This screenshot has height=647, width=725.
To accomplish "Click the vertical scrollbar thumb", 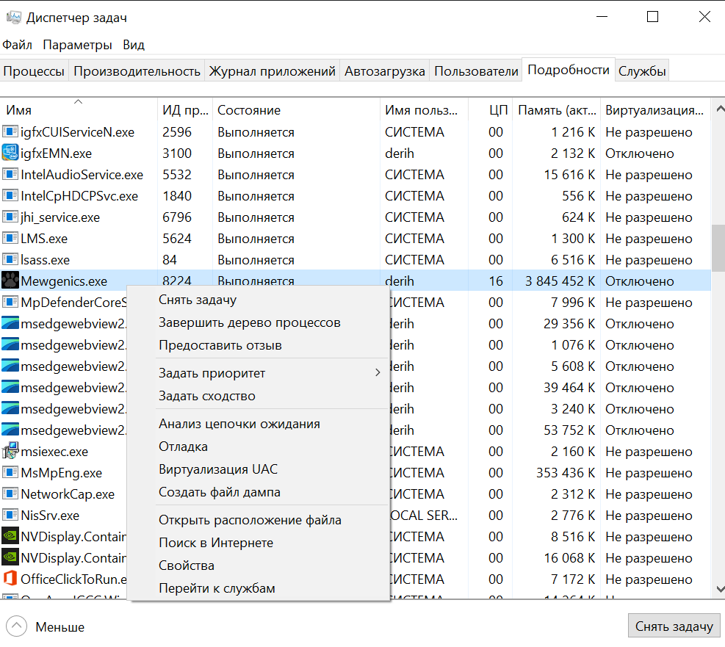I will pyautogui.click(x=718, y=247).
